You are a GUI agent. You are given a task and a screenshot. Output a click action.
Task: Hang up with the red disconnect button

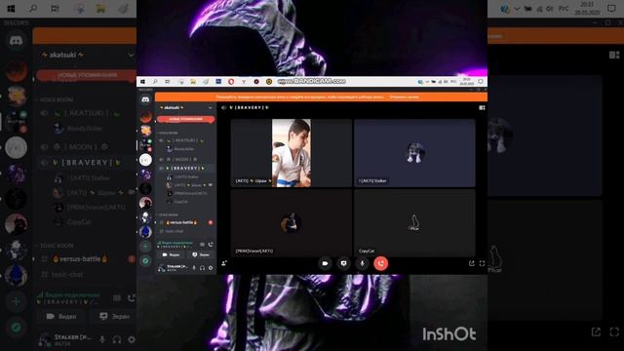pyautogui.click(x=381, y=263)
